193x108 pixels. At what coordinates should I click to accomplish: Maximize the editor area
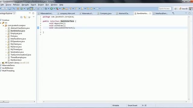click(190, 13)
